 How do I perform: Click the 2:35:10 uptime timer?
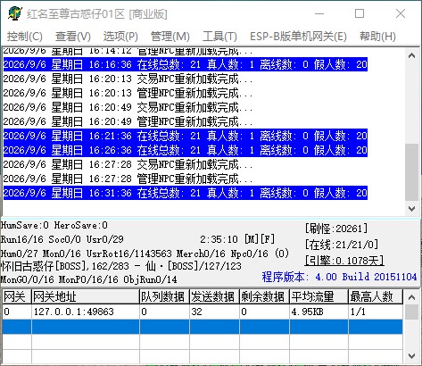(219, 239)
